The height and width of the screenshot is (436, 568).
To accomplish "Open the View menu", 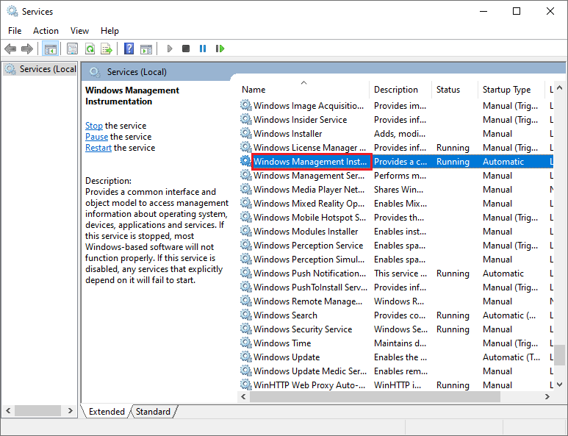I will tap(79, 31).
